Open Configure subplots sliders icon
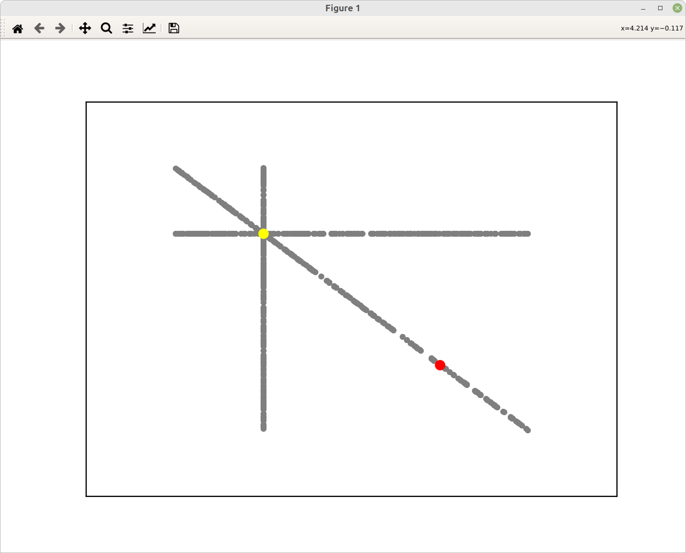Screen dimensions: 686x553 tap(128, 28)
